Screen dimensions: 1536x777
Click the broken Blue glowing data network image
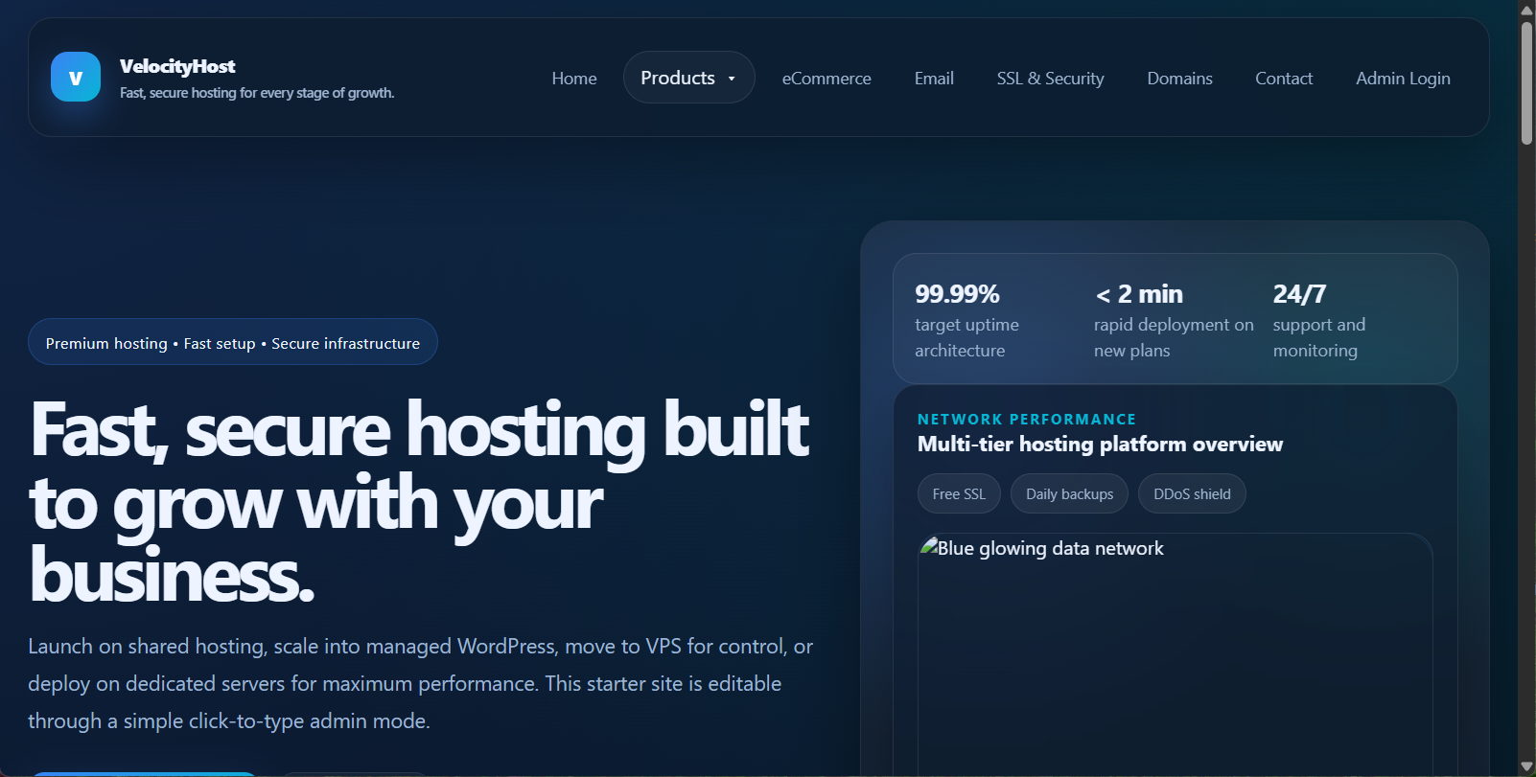click(x=1175, y=653)
